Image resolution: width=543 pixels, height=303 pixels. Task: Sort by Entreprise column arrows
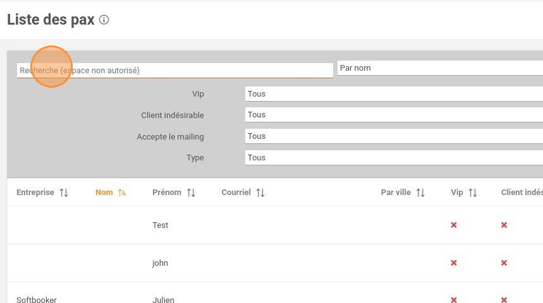point(64,193)
